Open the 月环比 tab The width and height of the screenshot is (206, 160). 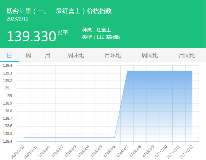coord(113,55)
